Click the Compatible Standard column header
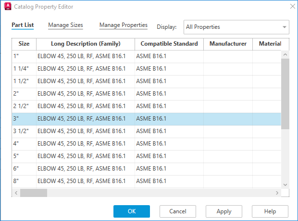 click(169, 44)
